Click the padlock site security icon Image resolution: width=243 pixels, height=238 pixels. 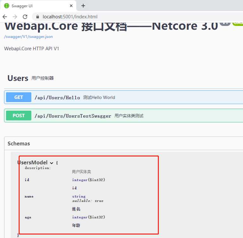coord(38,16)
